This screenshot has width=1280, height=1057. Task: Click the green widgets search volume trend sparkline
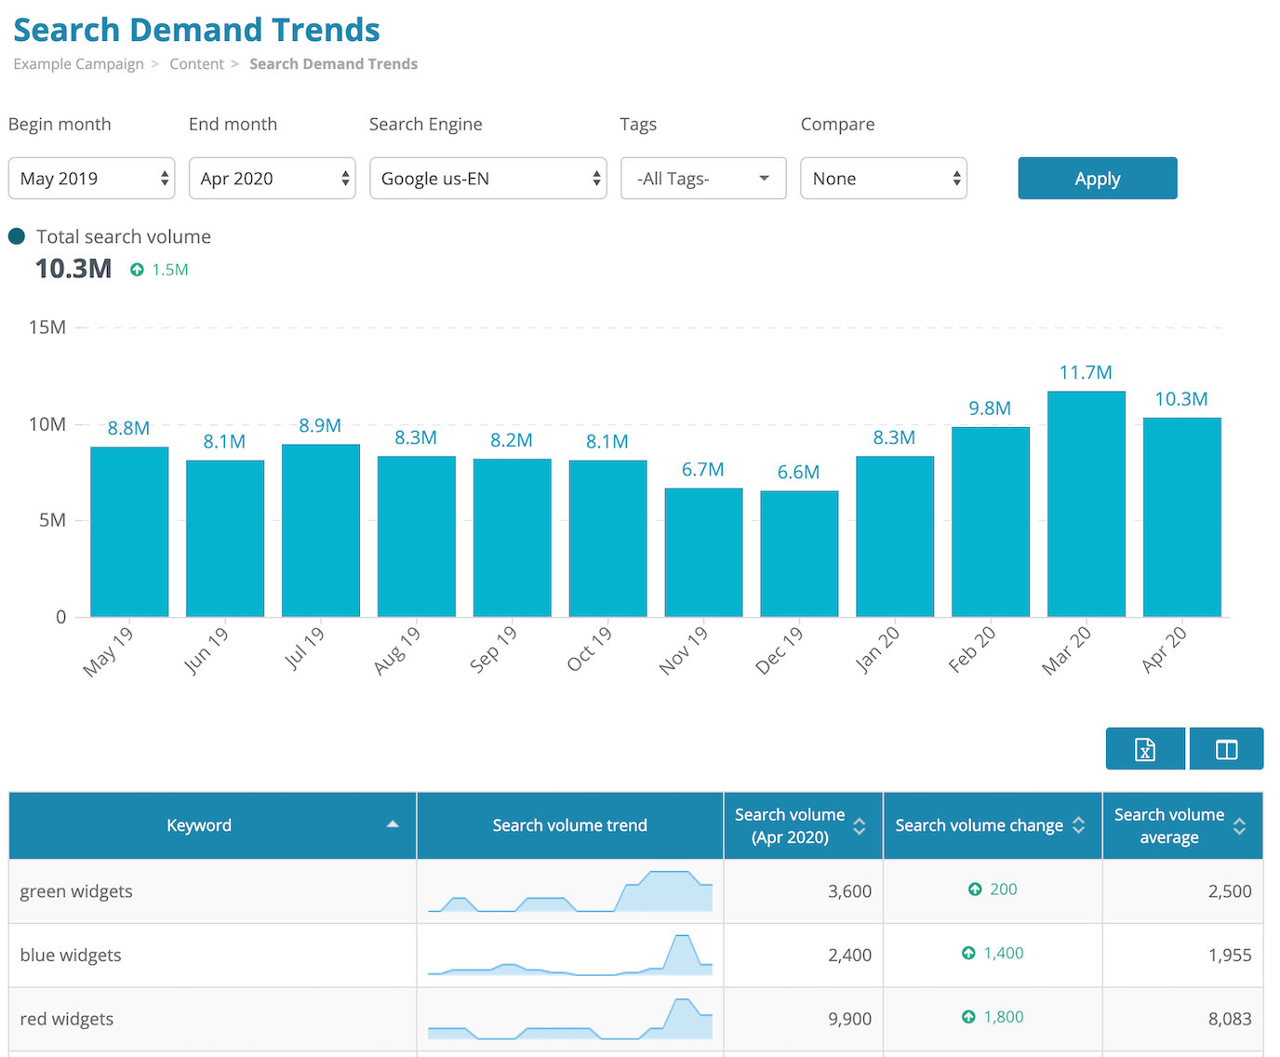tap(569, 890)
